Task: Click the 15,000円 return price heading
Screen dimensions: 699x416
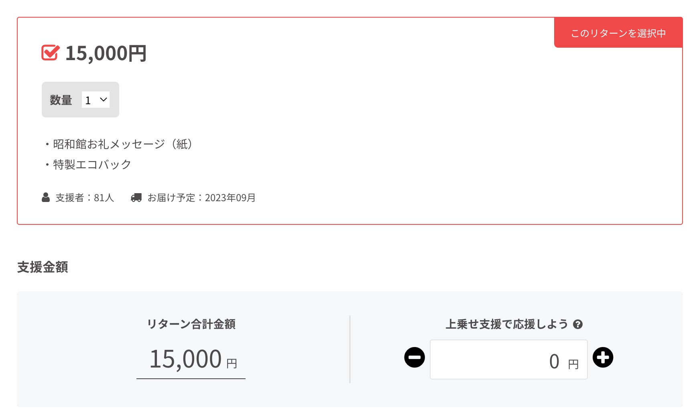Action: tap(106, 53)
